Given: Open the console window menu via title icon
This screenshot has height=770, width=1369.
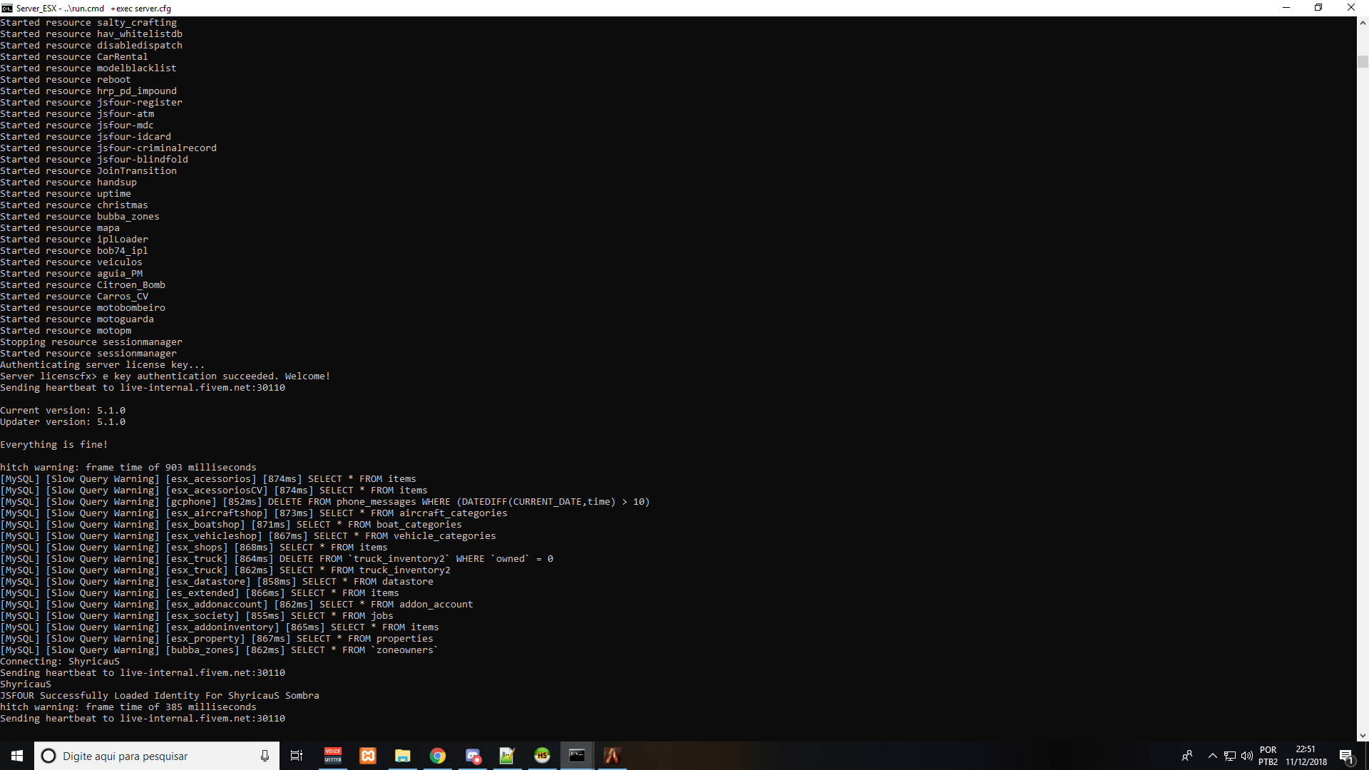Looking at the screenshot, I should click(x=6, y=8).
